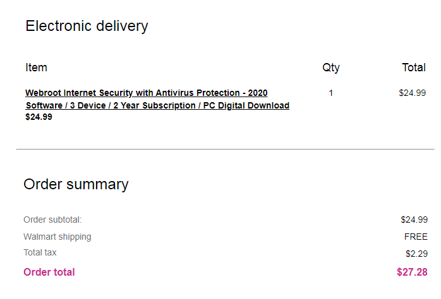Click the horizontal divider above Order summary

point(226,149)
